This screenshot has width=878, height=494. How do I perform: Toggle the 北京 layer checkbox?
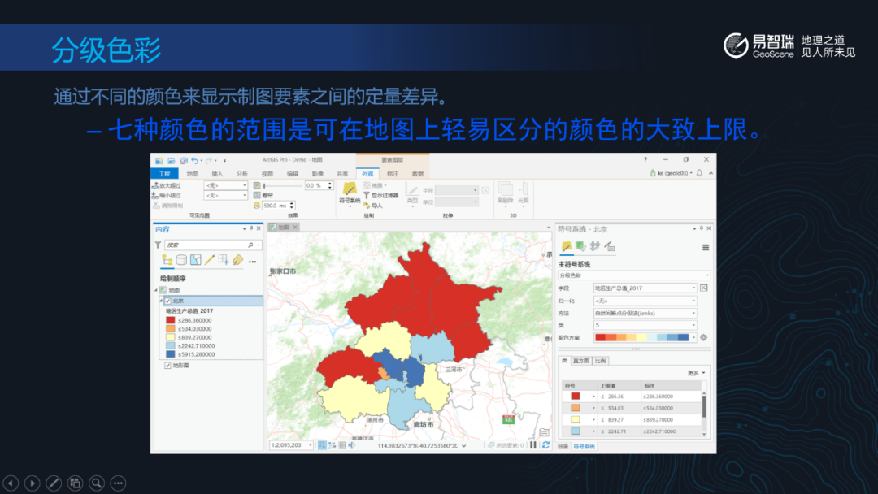(167, 301)
